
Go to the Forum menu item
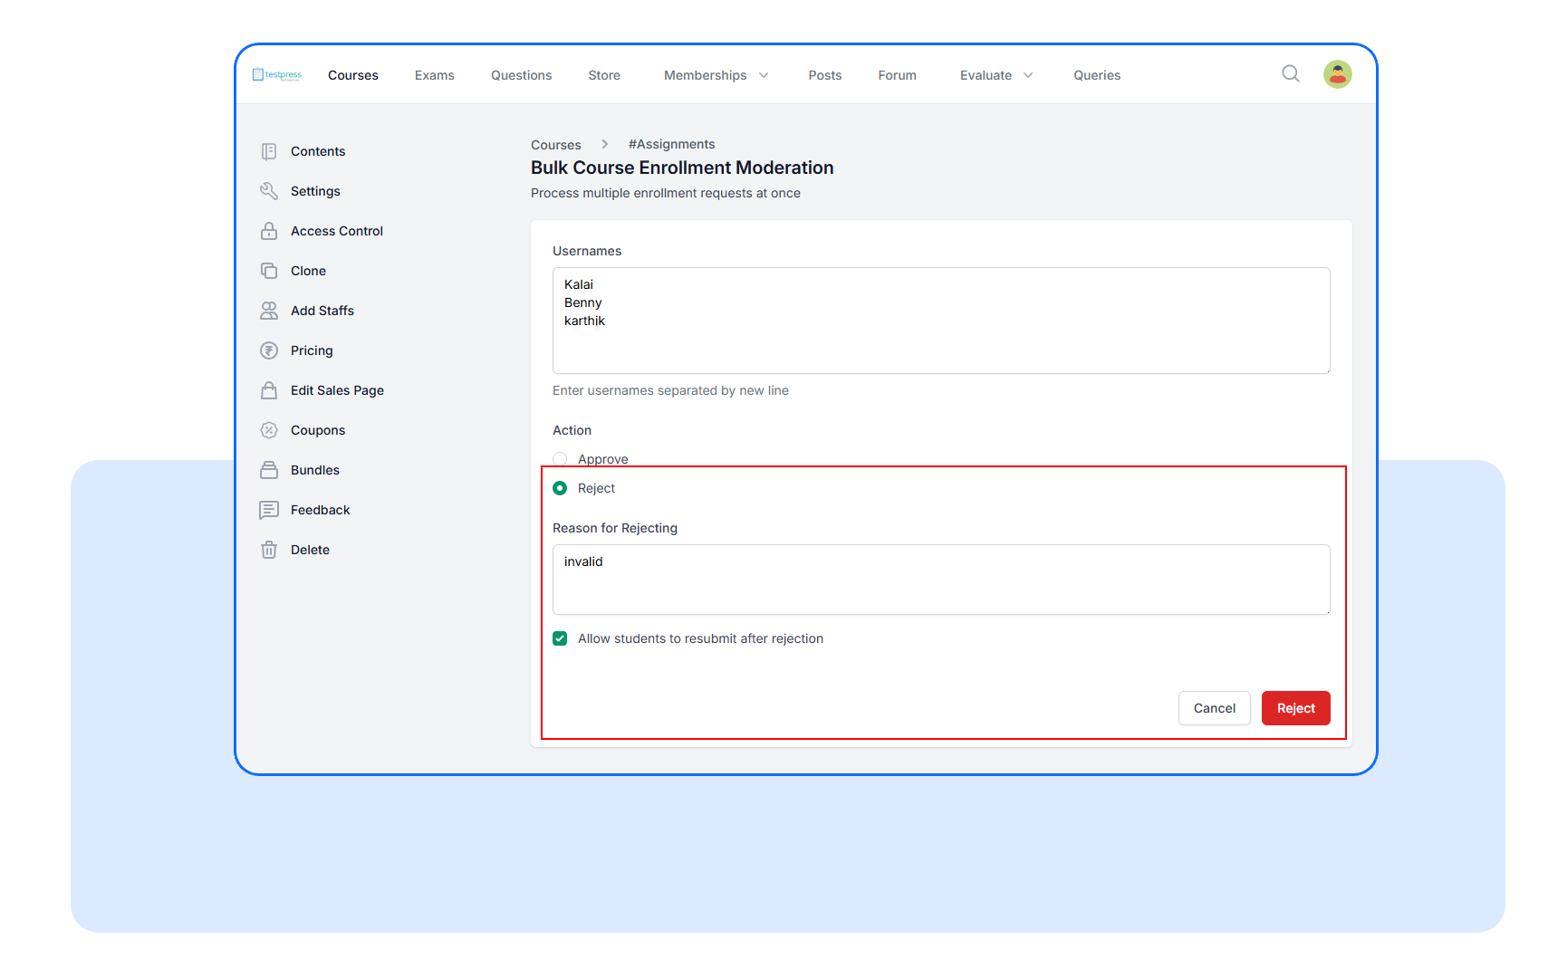coord(897,75)
